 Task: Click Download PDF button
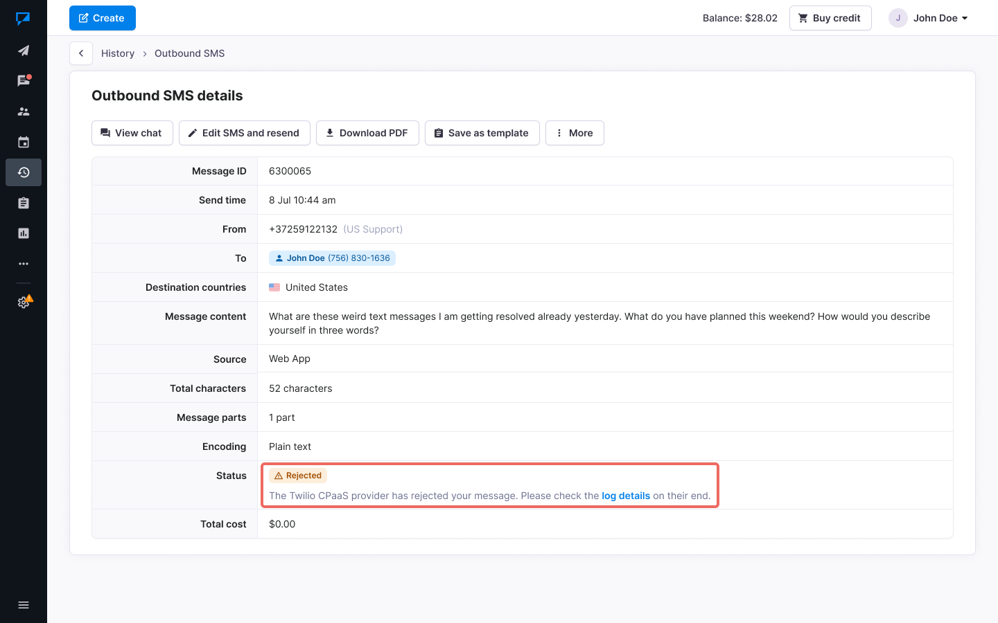pyautogui.click(x=367, y=133)
